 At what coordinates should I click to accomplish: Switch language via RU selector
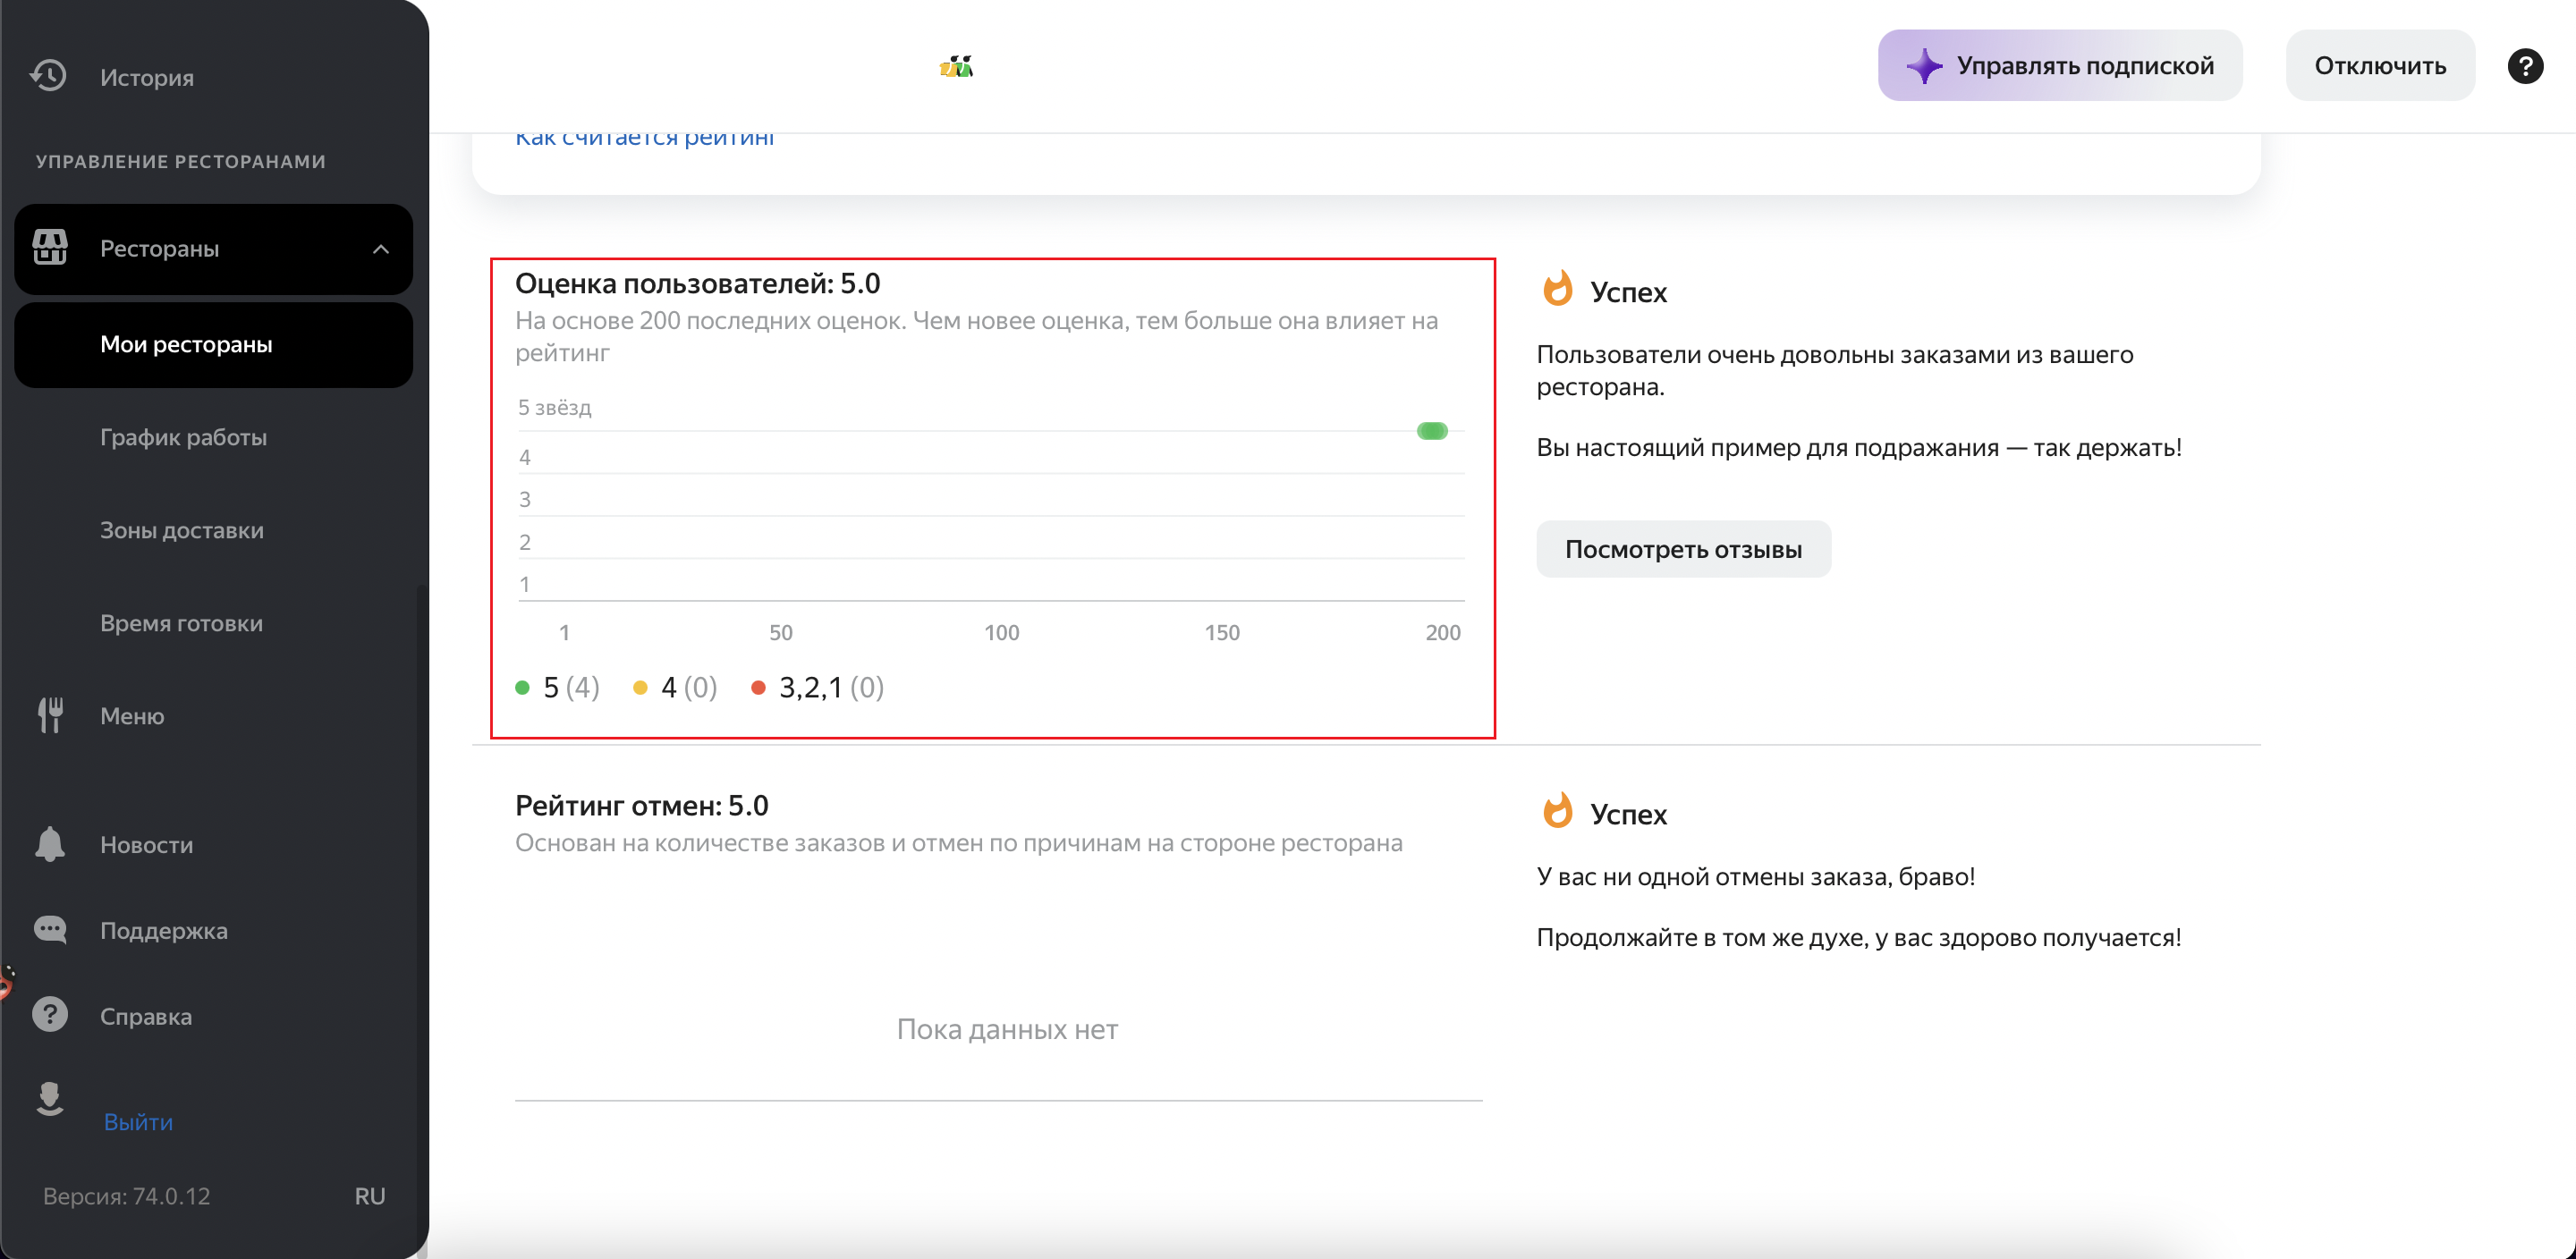tap(369, 1196)
